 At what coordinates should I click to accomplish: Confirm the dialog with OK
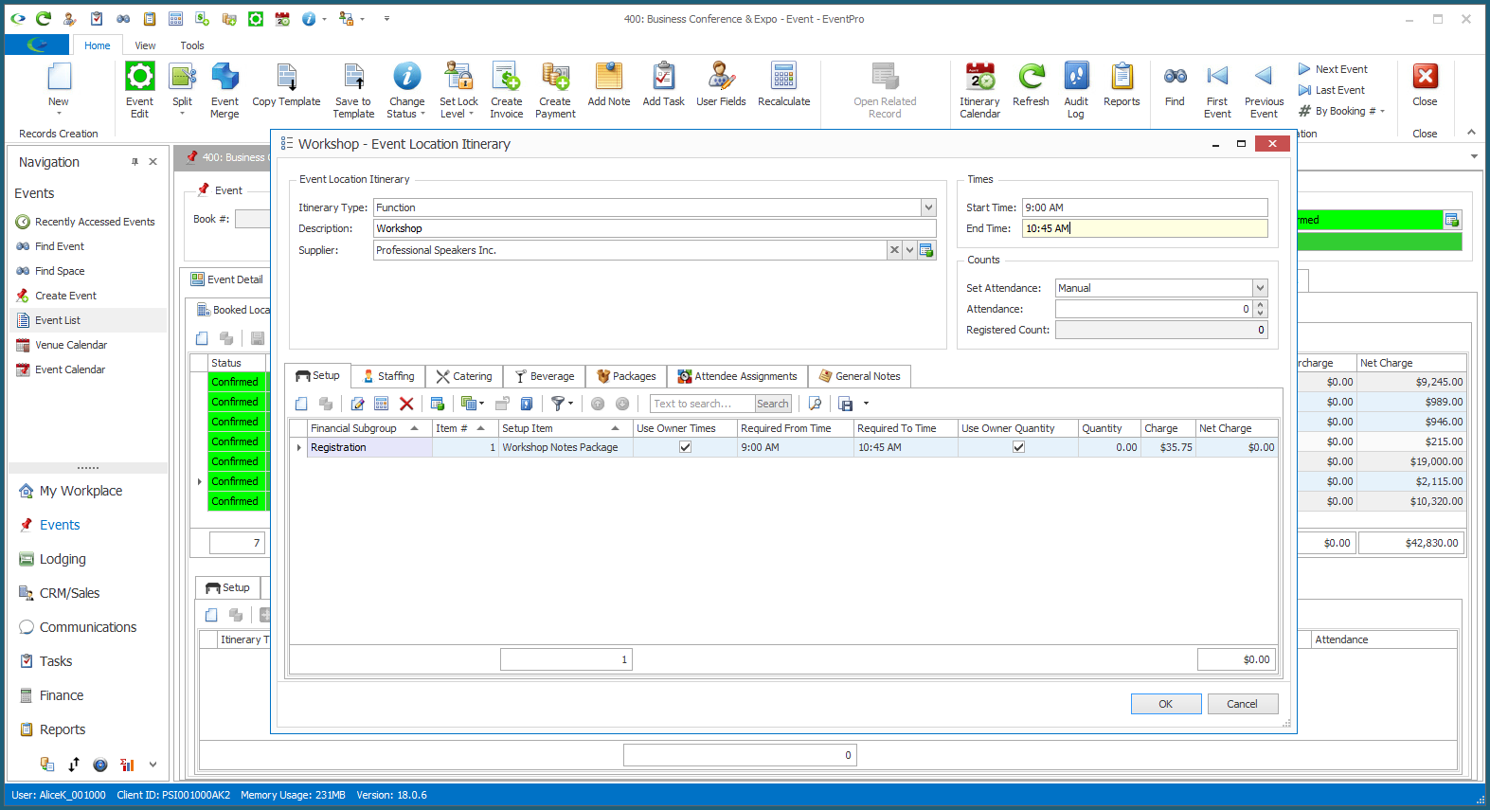[1166, 704]
